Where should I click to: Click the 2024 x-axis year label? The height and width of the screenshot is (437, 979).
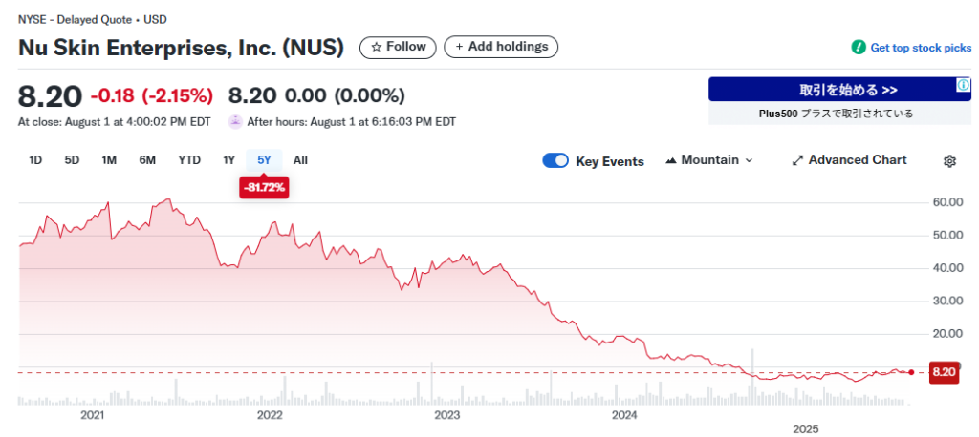[x=624, y=415]
